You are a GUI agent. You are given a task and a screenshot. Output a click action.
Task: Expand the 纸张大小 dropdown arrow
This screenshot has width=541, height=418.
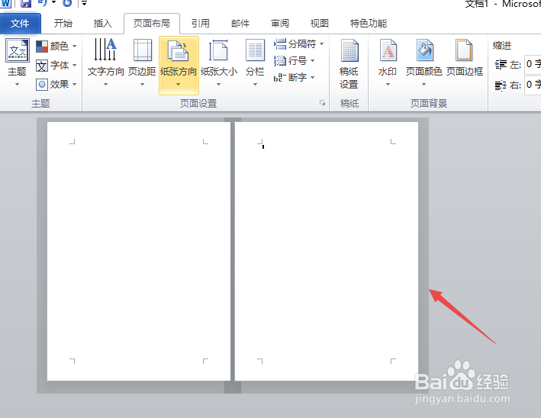coord(218,84)
